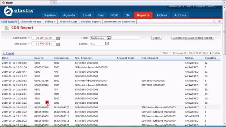Image resolution: width=226 pixels, height=127 pixels.
Task: Open the Start Date calendar picker icon
Action: coord(58,38)
